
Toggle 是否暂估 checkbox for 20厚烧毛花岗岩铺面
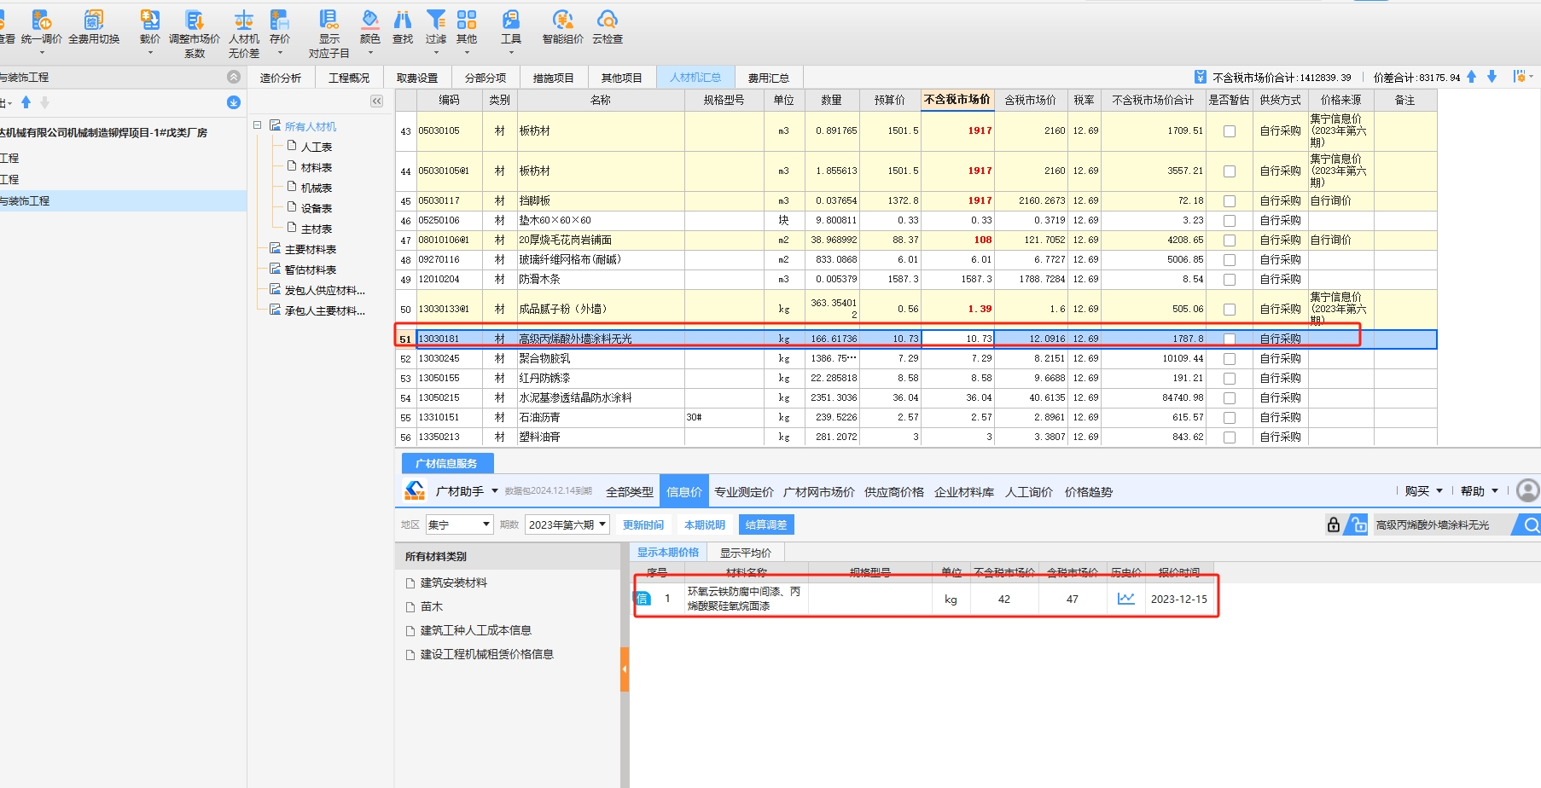(1230, 240)
